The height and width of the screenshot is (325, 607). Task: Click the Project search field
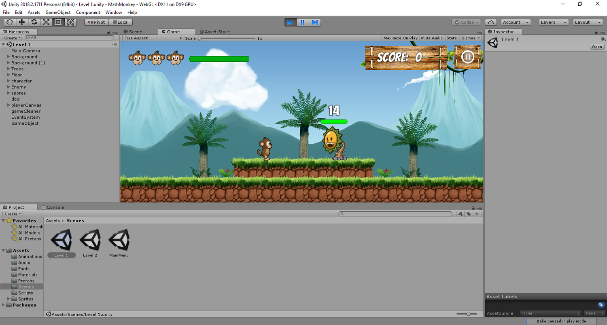pos(396,214)
